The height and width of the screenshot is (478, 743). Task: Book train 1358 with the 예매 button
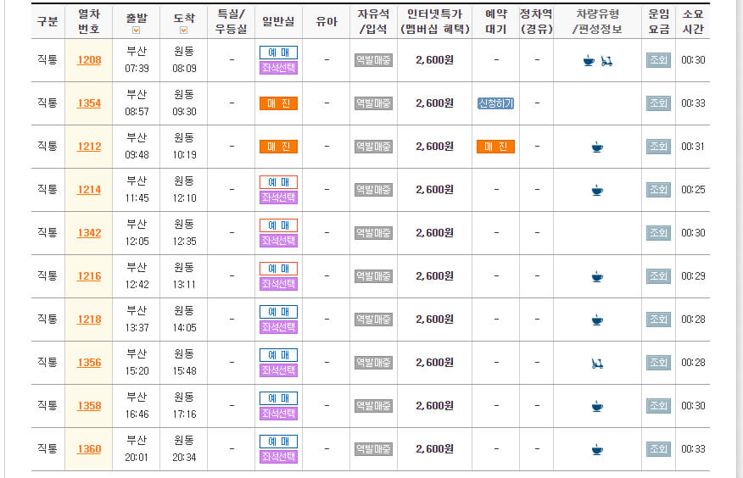[278, 398]
